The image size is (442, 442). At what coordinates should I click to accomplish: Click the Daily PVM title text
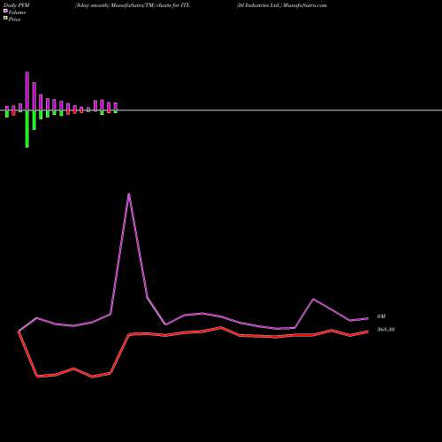pyautogui.click(x=17, y=5)
